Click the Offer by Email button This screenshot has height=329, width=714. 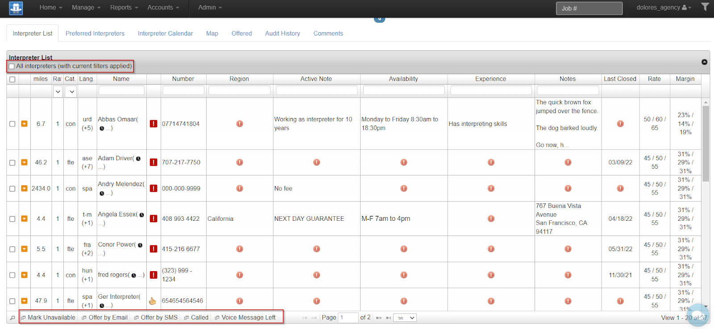[105, 317]
